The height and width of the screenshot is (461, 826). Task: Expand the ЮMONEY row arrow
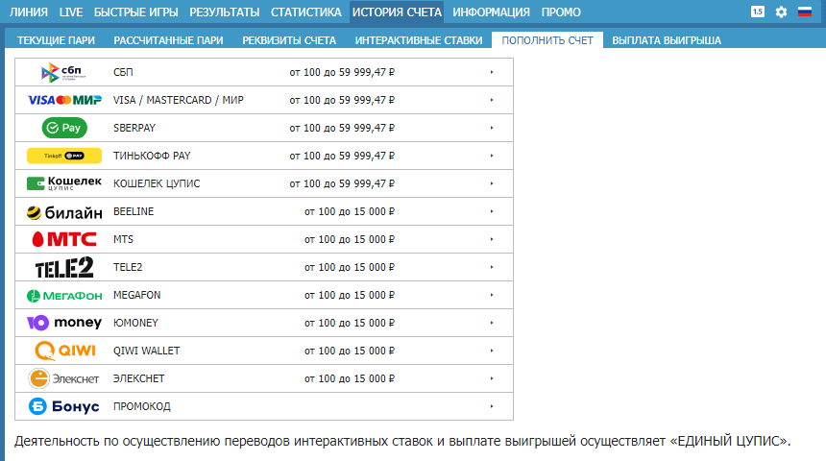coord(492,323)
